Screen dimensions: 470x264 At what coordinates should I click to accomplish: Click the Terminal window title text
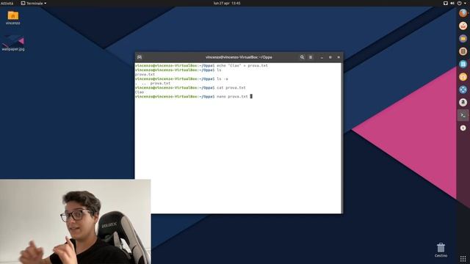(x=239, y=57)
